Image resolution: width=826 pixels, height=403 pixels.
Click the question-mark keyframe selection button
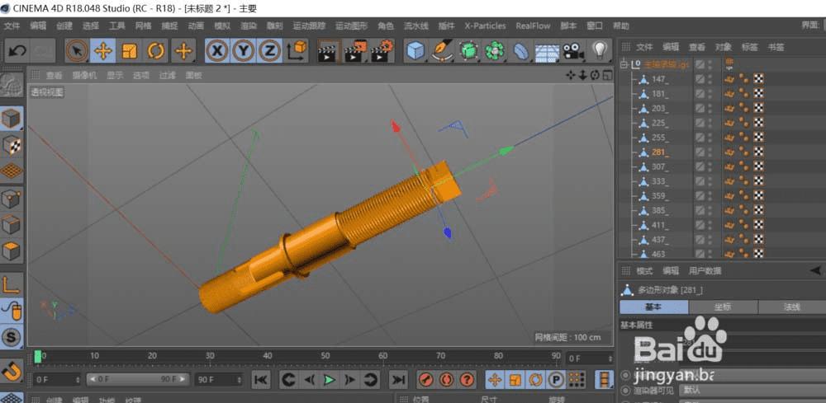[466, 379]
